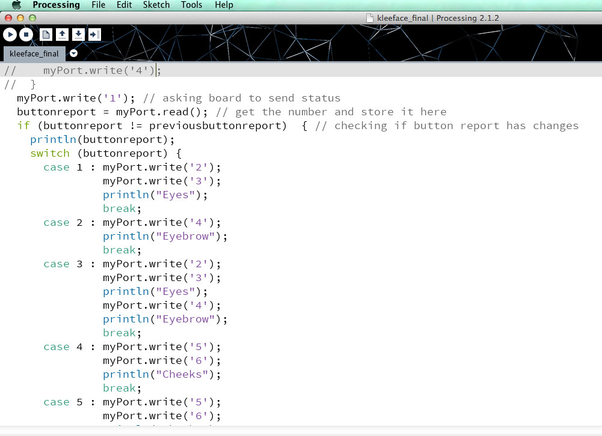Viewport: 602px width, 436px height.
Task: Click the if buttonreport != previousbuttonreport line
Action: [x=298, y=126]
